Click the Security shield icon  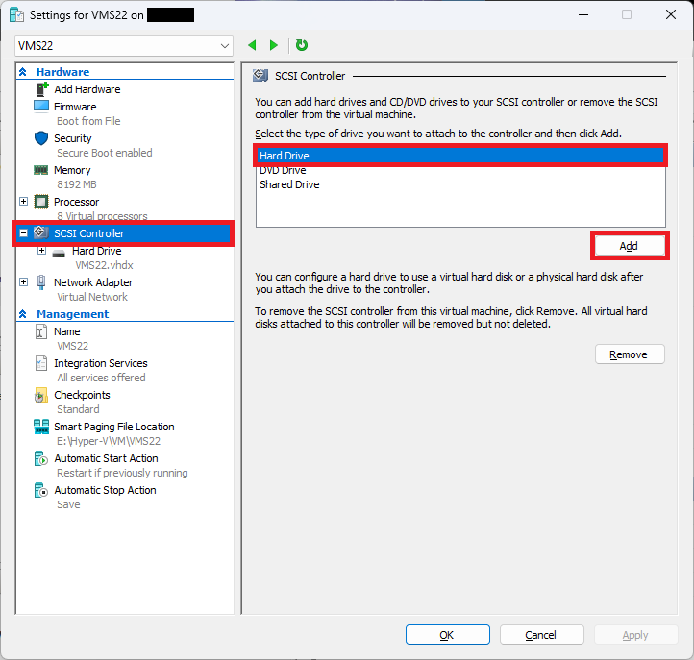click(41, 138)
